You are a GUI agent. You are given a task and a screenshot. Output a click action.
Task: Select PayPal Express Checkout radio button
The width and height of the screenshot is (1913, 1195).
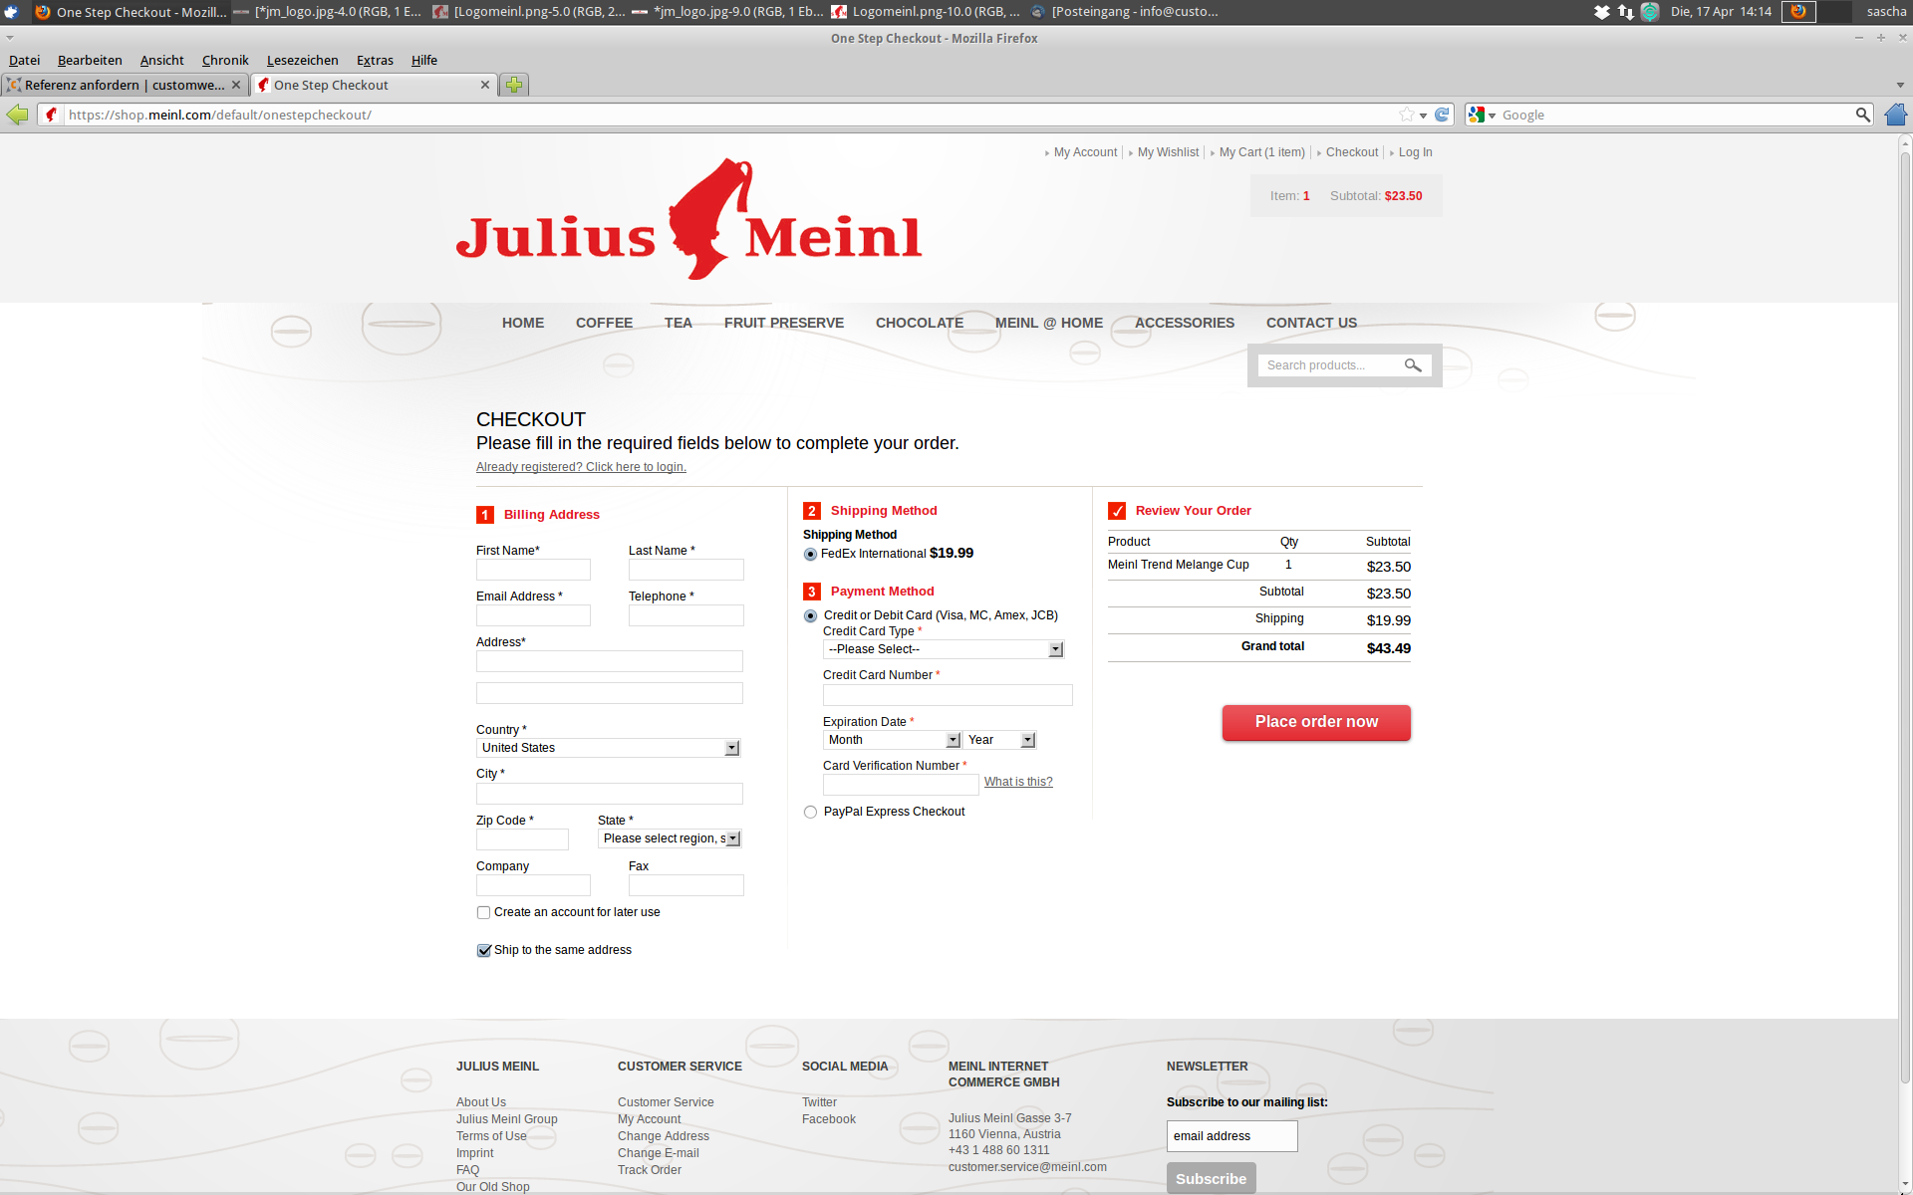click(810, 813)
